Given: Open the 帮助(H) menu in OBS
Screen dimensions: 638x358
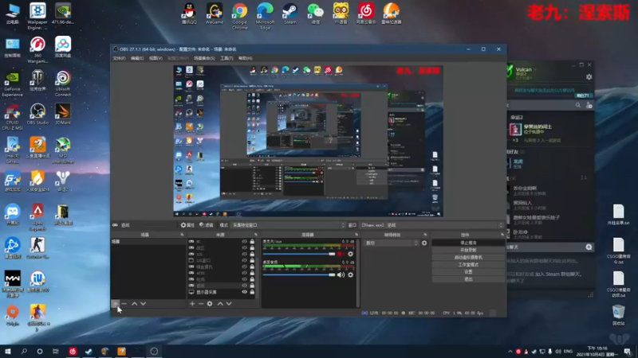Looking at the screenshot, I should coord(246,58).
